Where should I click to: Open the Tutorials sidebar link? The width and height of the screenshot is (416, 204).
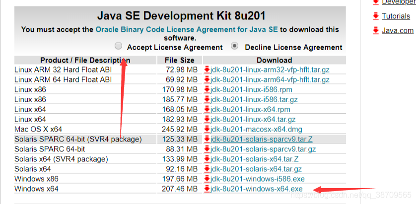pyautogui.click(x=396, y=16)
